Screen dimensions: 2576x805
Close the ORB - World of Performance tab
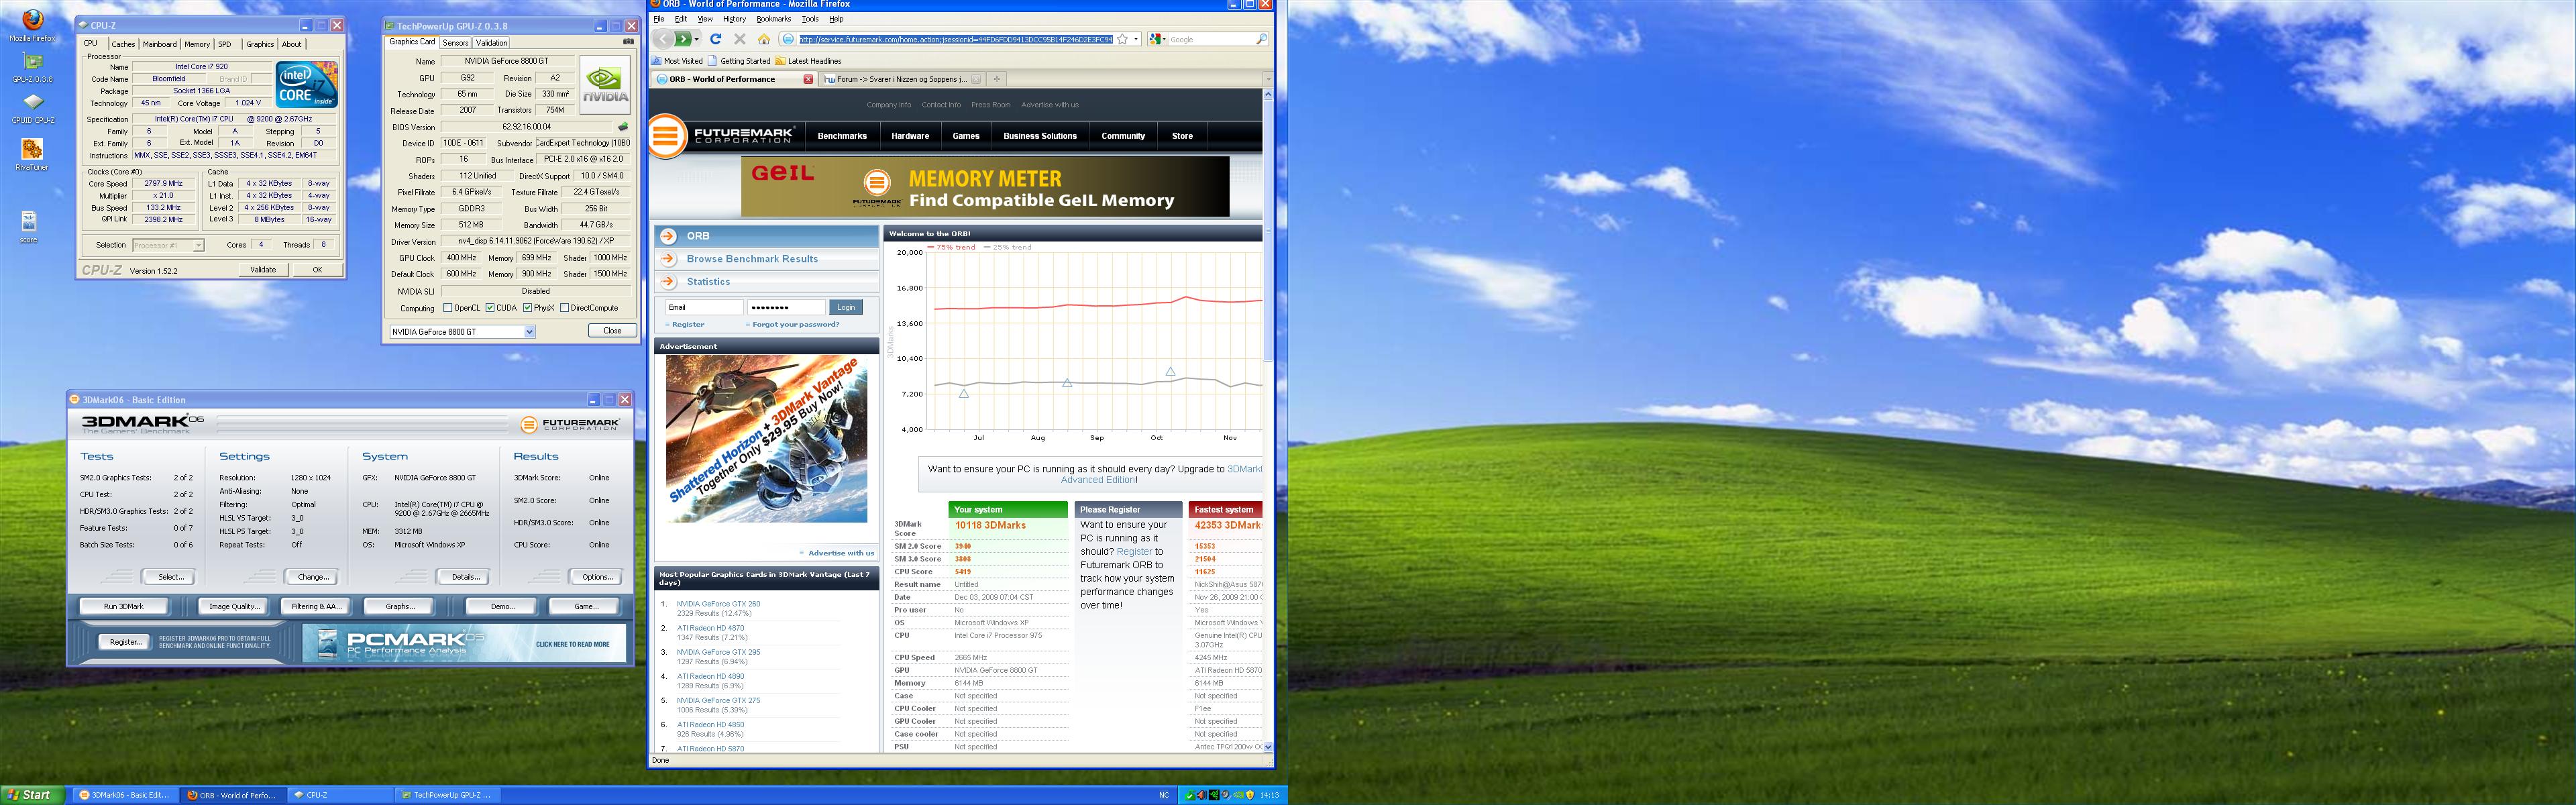808,79
